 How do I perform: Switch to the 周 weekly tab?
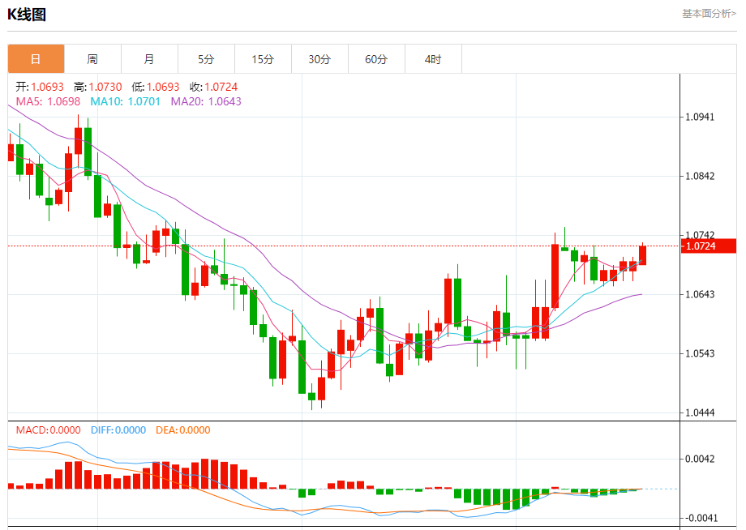tap(92, 59)
